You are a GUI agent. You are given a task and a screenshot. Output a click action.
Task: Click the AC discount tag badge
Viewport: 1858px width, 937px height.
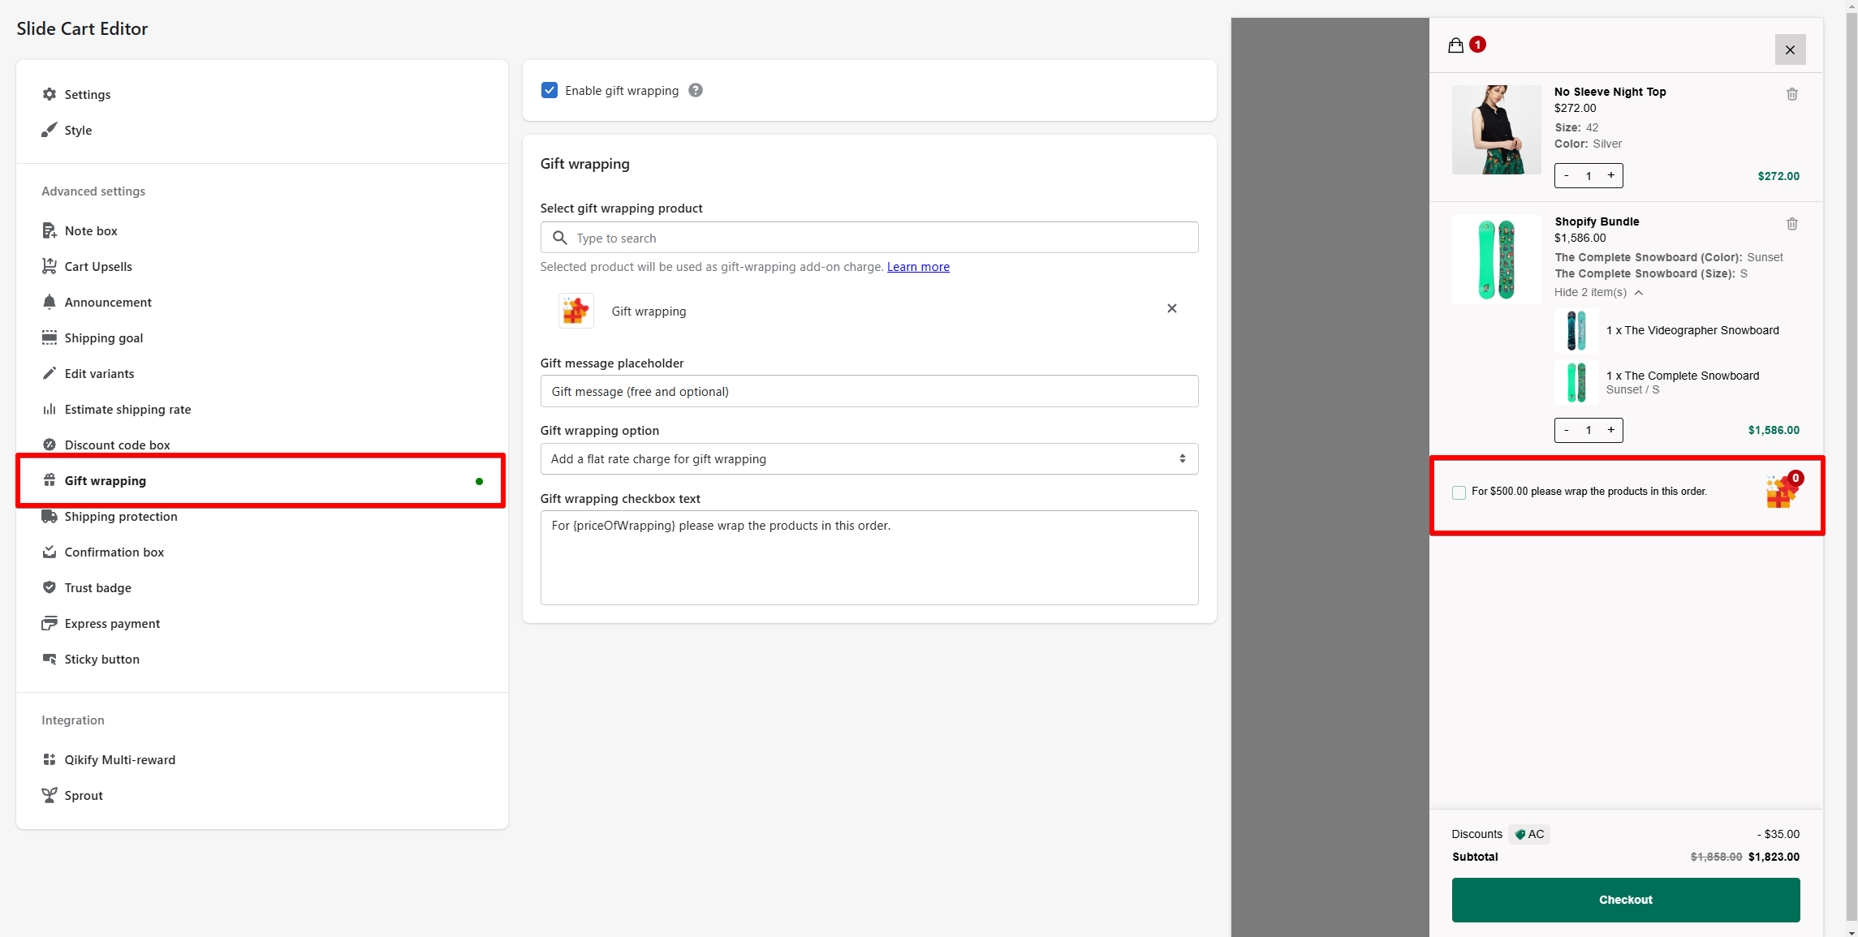tap(1529, 834)
